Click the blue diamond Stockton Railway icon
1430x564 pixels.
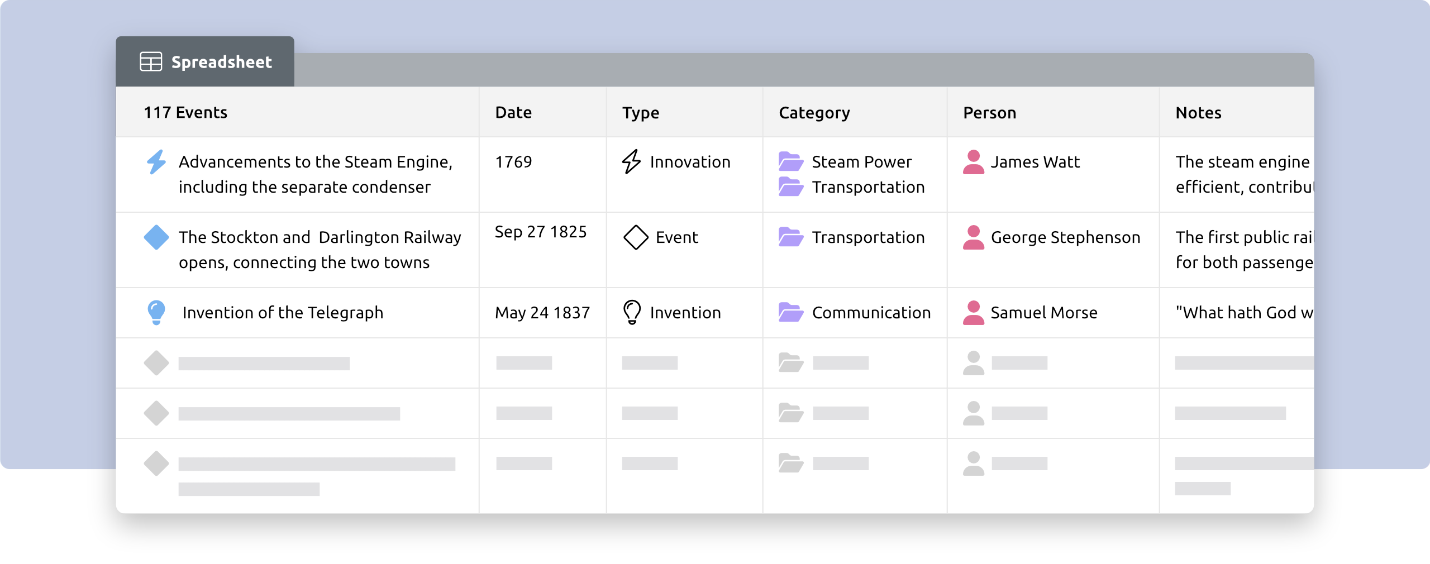click(156, 237)
